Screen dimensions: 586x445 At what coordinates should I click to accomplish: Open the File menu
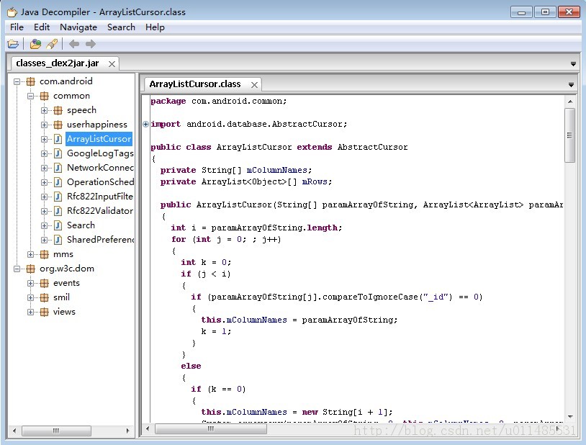click(17, 27)
